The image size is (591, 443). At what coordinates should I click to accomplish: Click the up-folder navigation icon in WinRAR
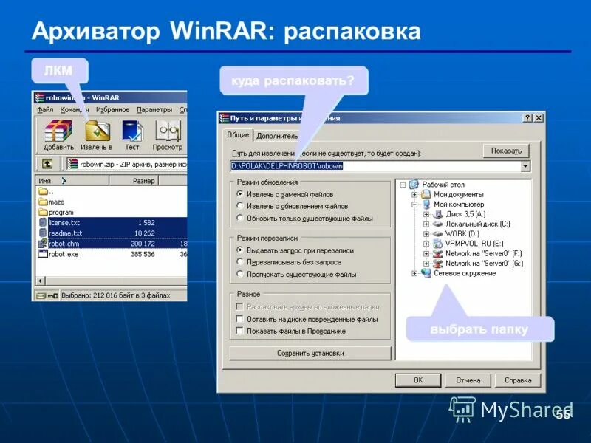point(48,164)
